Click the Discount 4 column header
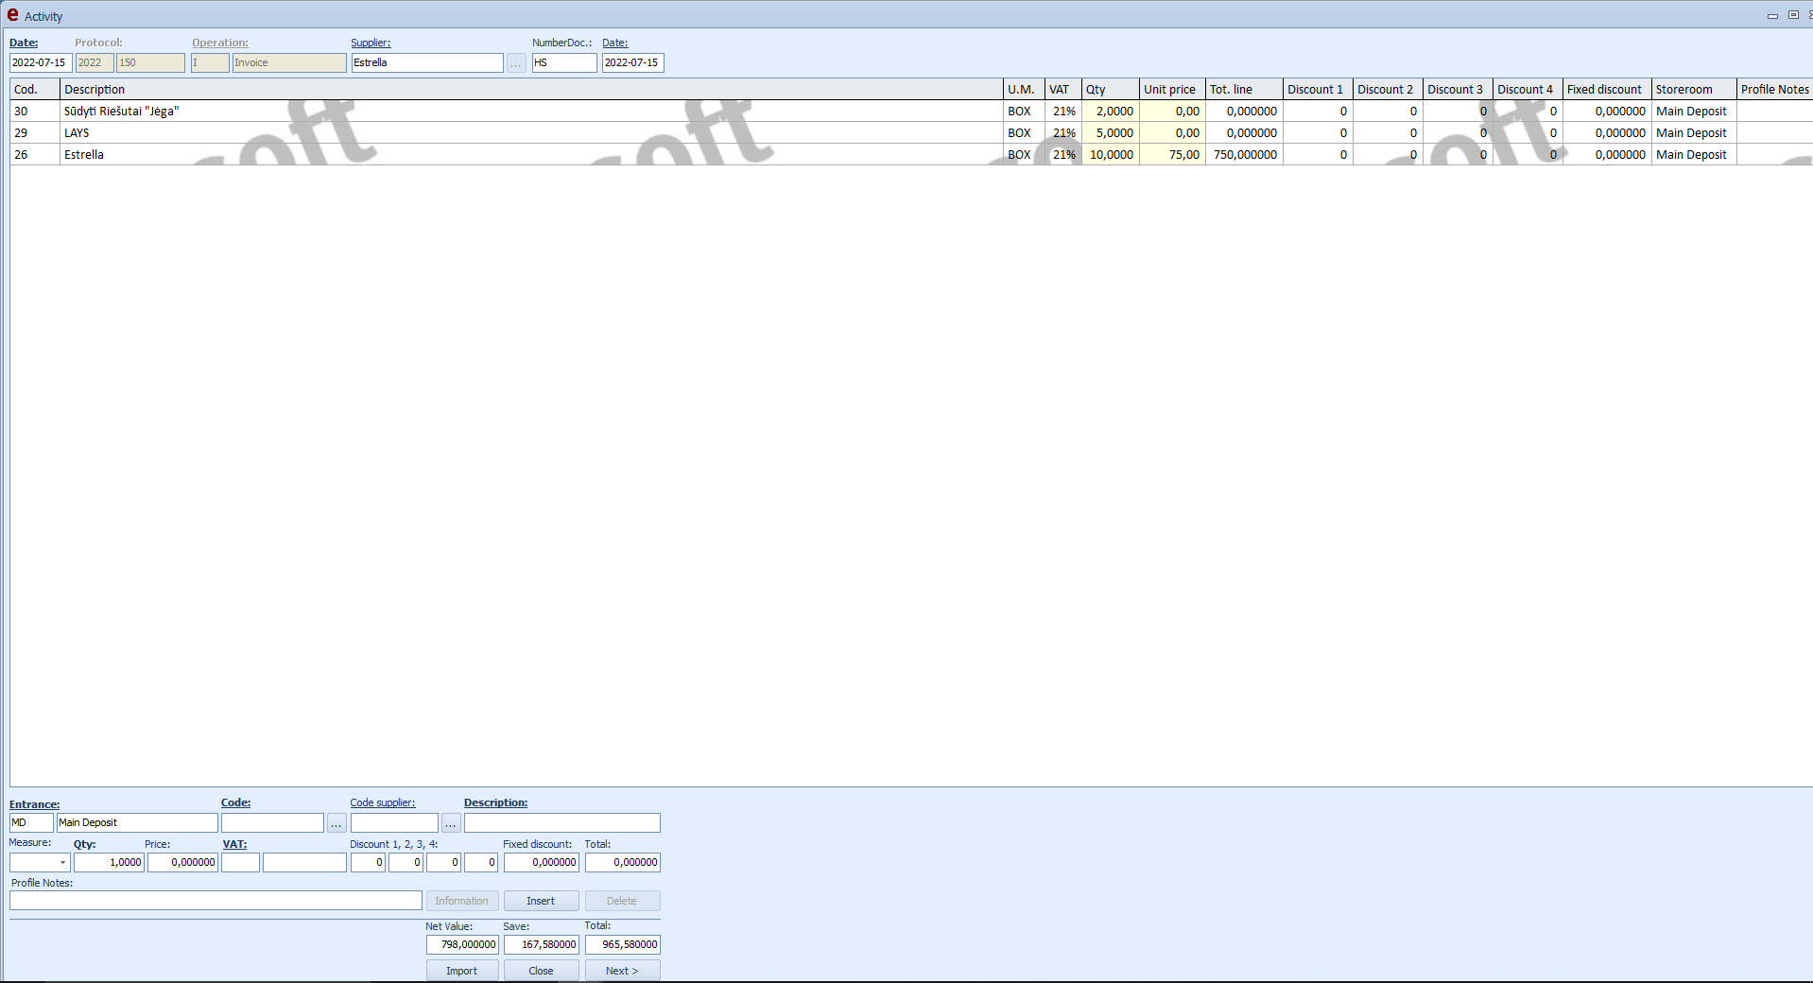1813x983 pixels. [x=1528, y=90]
